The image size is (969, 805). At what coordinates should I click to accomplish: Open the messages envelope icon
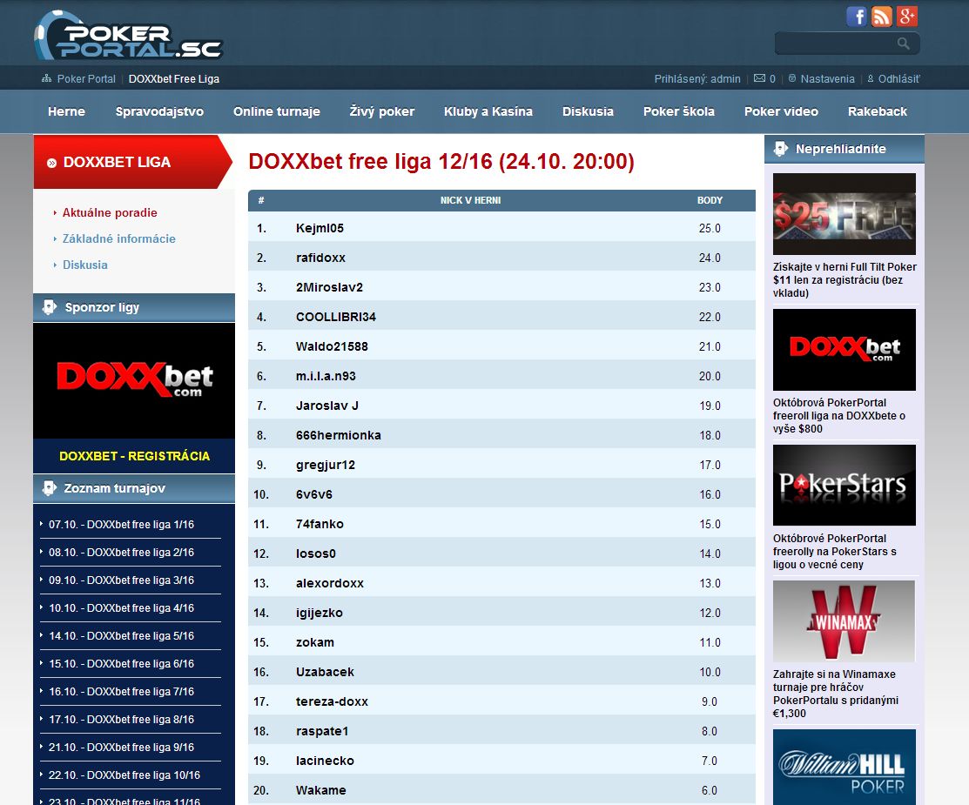coord(759,78)
